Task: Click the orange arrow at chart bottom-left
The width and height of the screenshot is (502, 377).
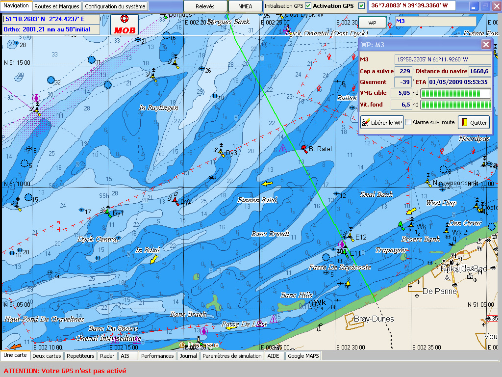Action: [15, 347]
